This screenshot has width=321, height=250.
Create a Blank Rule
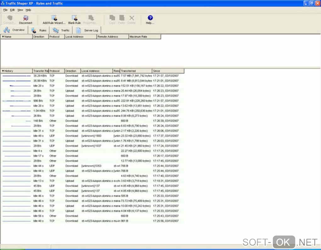click(x=74, y=20)
